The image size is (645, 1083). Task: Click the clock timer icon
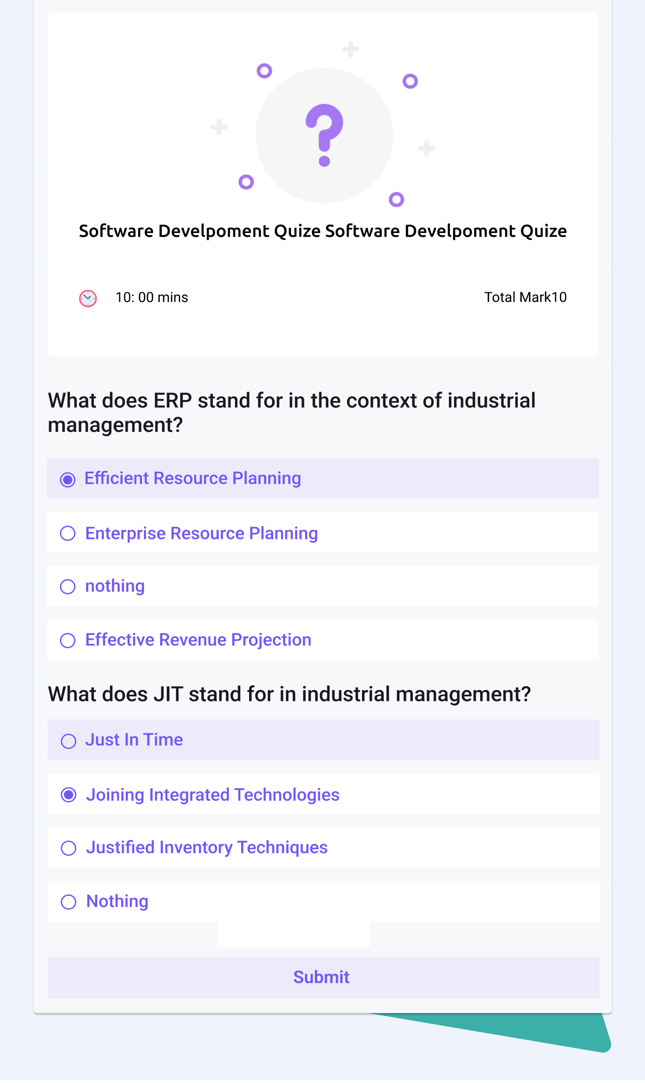tap(87, 298)
